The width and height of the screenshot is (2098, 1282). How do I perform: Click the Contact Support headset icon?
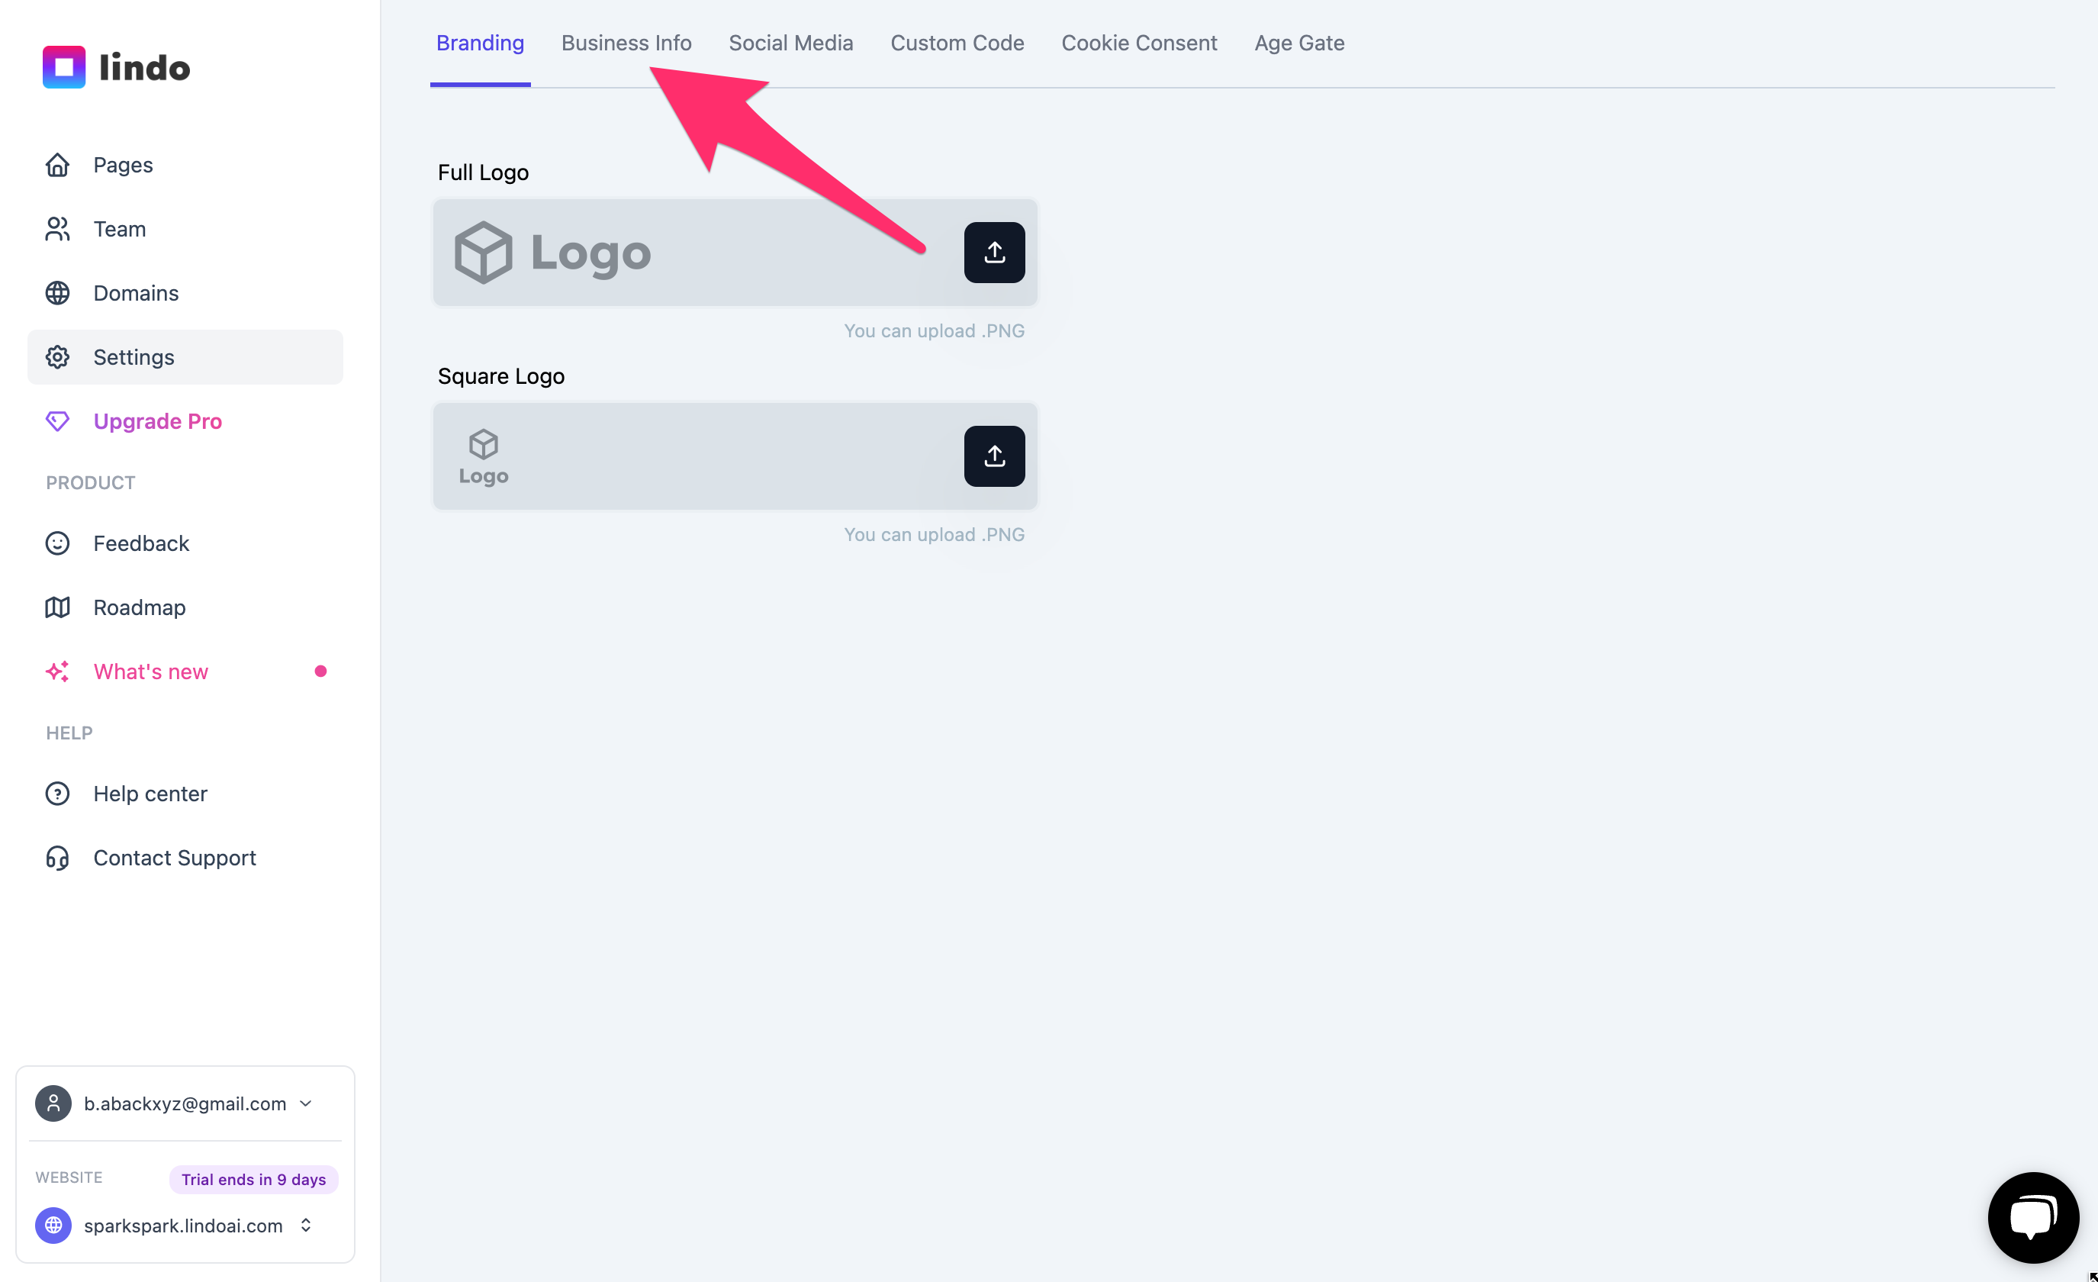57,858
